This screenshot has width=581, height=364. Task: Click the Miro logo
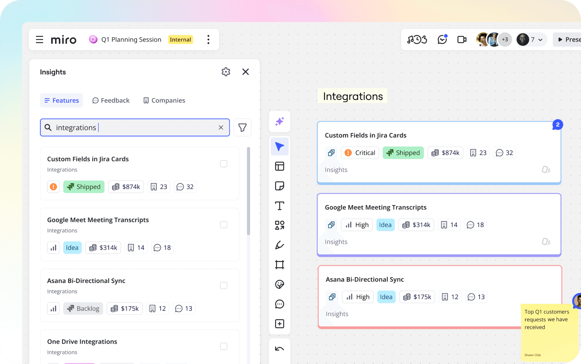tap(63, 40)
